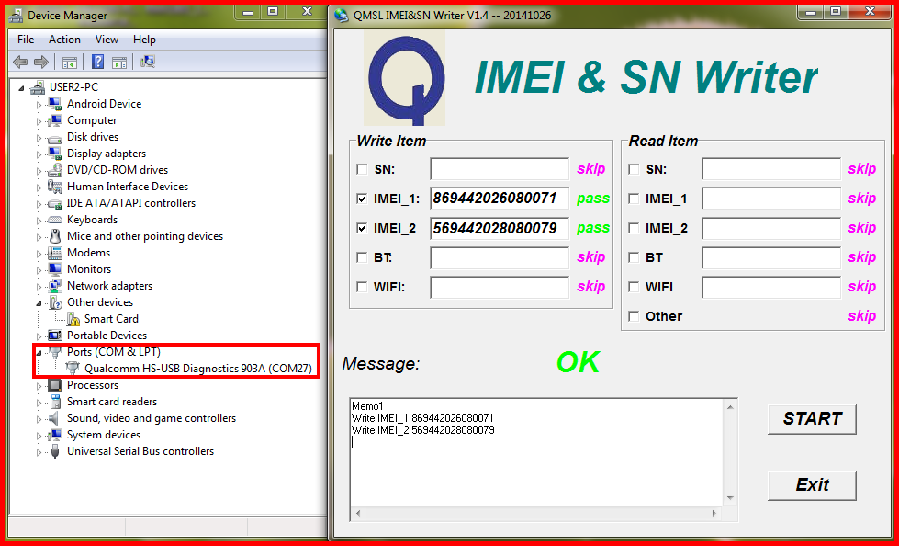Click the DVD/CD-ROM drives icon
Screen dimensions: 899x546
click(55, 170)
